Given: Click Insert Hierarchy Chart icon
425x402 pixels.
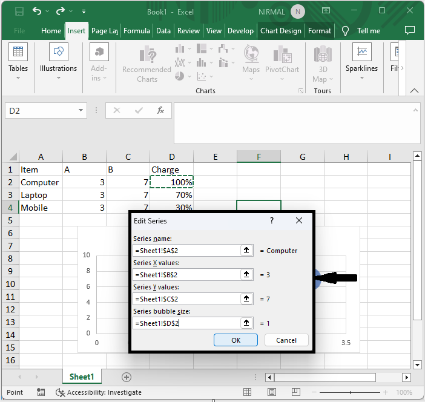Looking at the screenshot, I should [202, 49].
